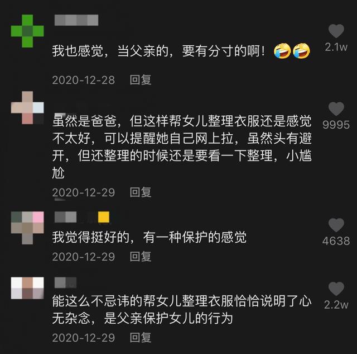The image size is (357, 354).
Task: Select the 2.1w like count
Action: (336, 47)
